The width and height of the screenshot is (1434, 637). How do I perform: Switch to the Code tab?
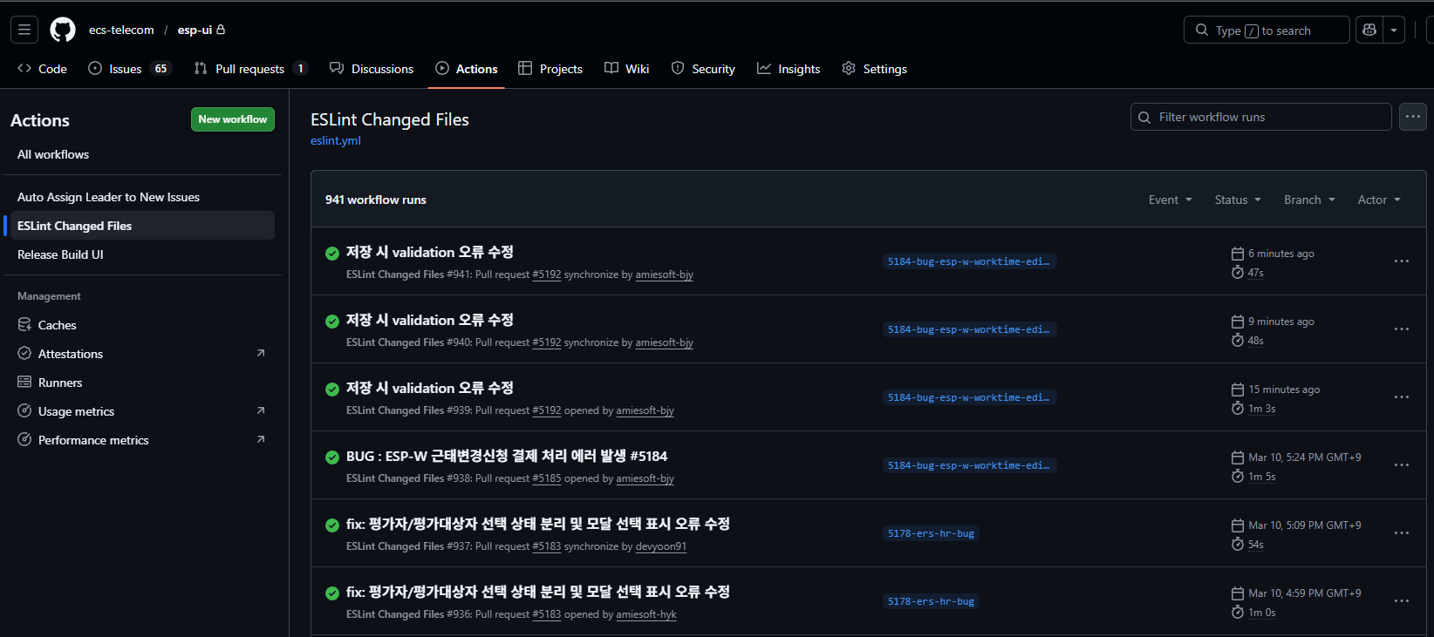tap(42, 69)
